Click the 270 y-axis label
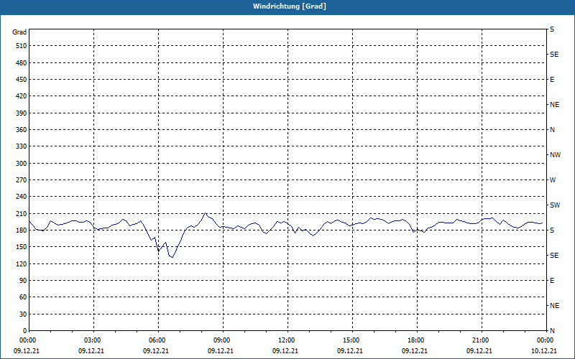This screenshot has height=359, width=575. (22, 180)
